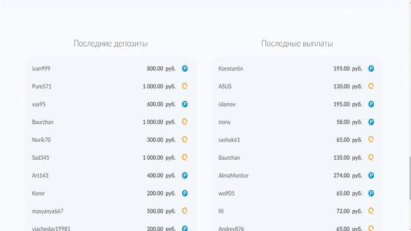The width and height of the screenshot is (411, 231).
Task: Click the username masyanya667
Action: (x=48, y=211)
